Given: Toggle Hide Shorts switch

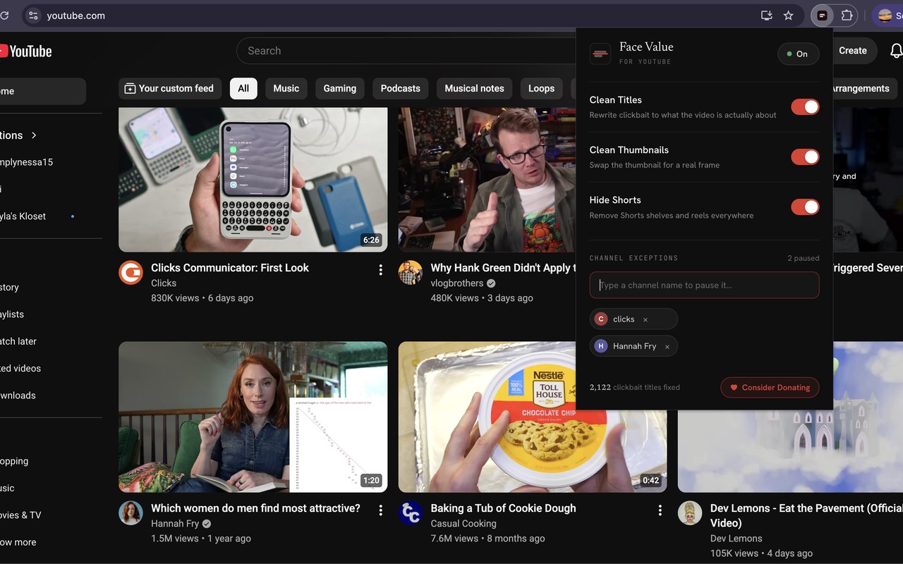Looking at the screenshot, I should (x=805, y=207).
